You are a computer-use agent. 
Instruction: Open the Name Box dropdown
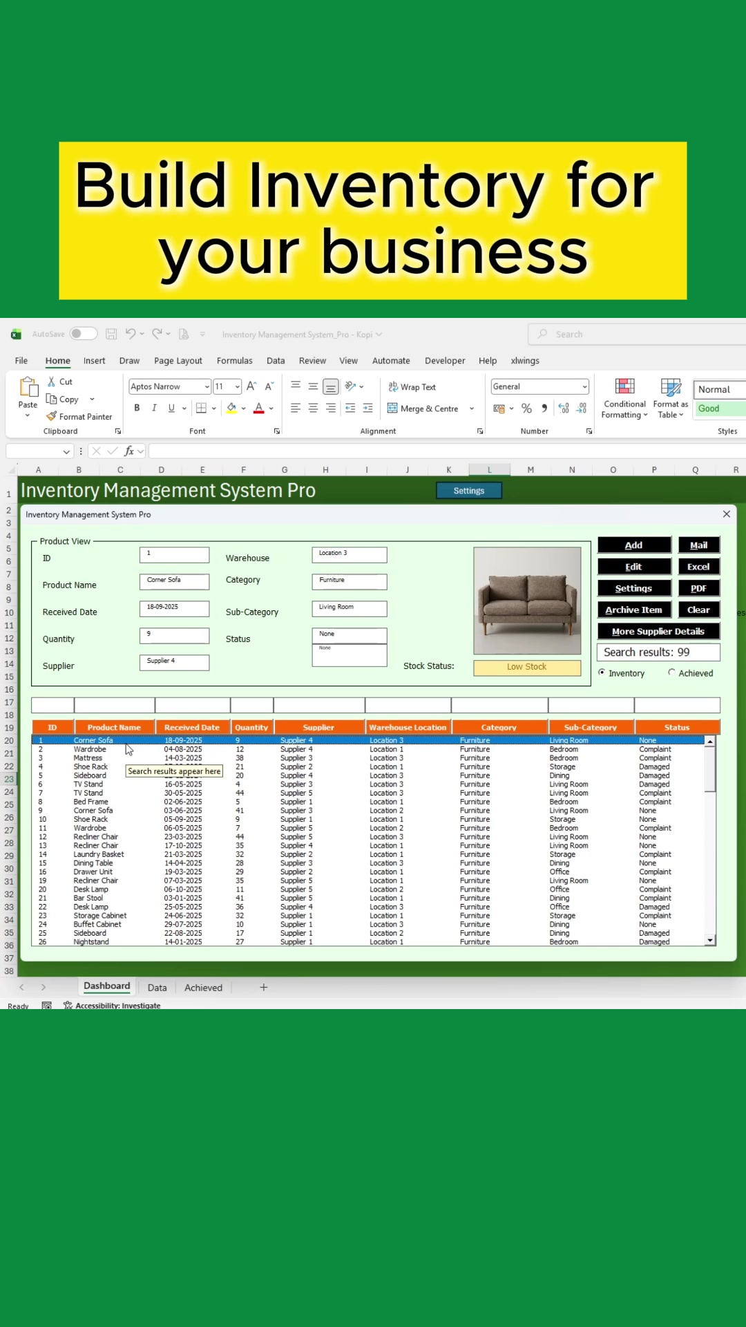coord(66,451)
